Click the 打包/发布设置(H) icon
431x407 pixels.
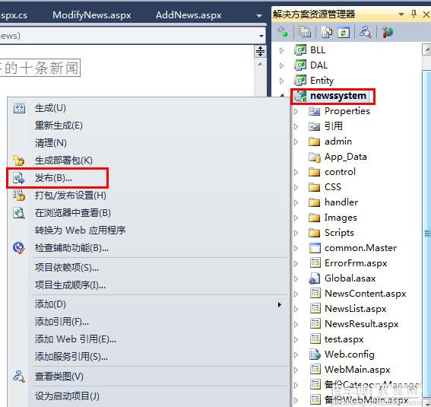point(19,196)
